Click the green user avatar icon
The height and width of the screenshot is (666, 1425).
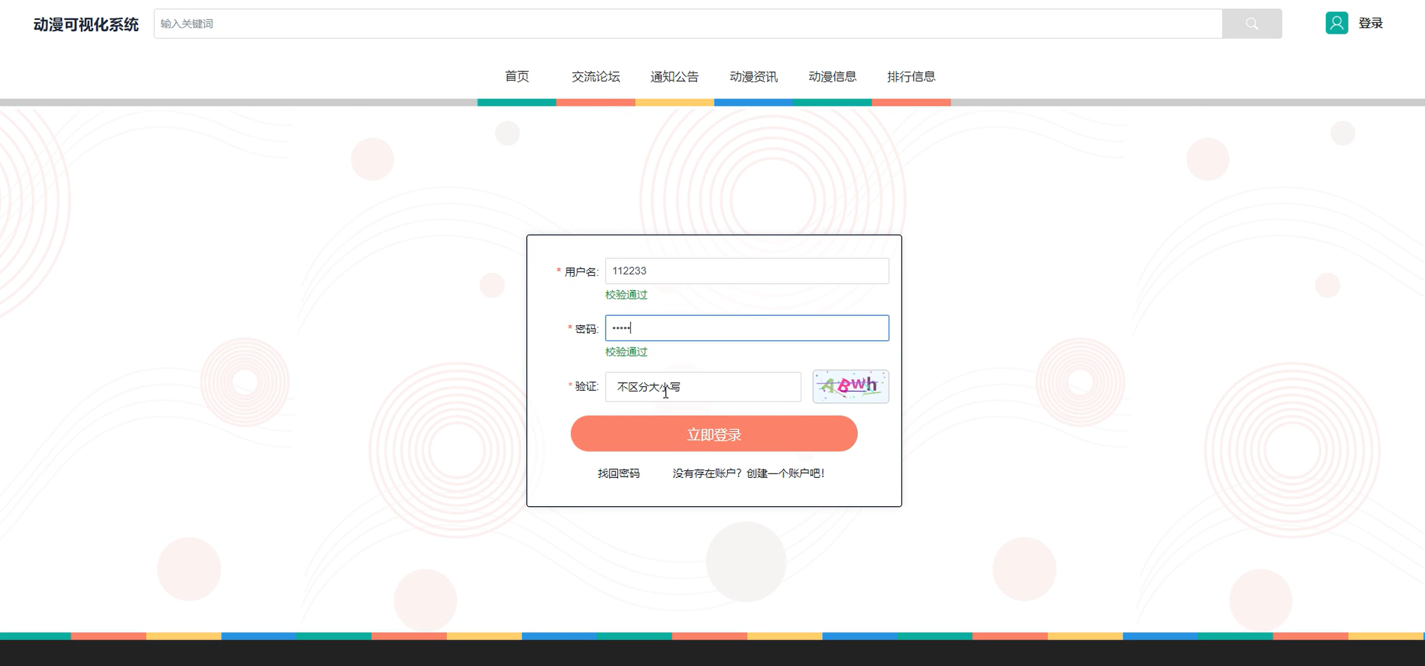(x=1336, y=23)
